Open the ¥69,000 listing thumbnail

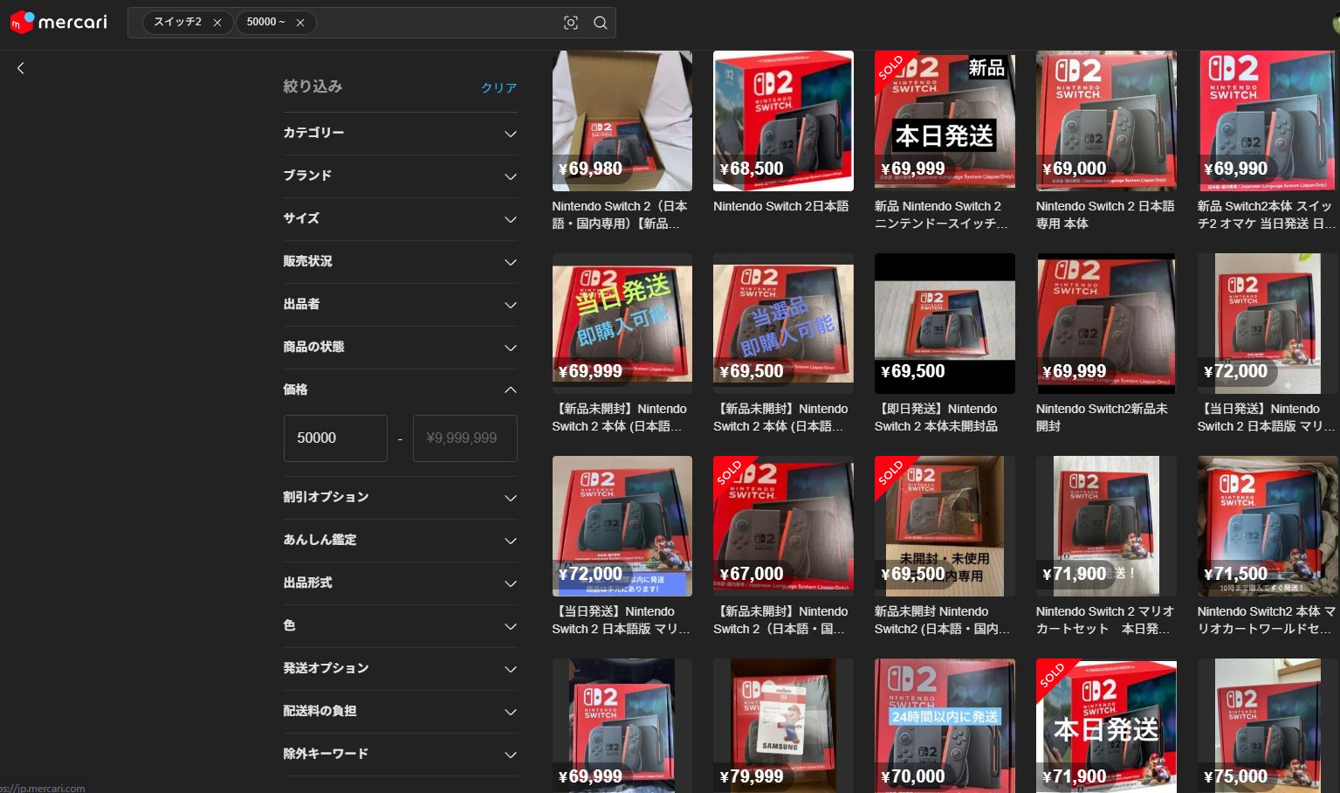[1106, 121]
